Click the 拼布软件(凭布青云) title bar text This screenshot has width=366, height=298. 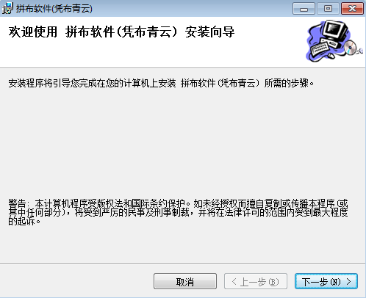click(54, 9)
